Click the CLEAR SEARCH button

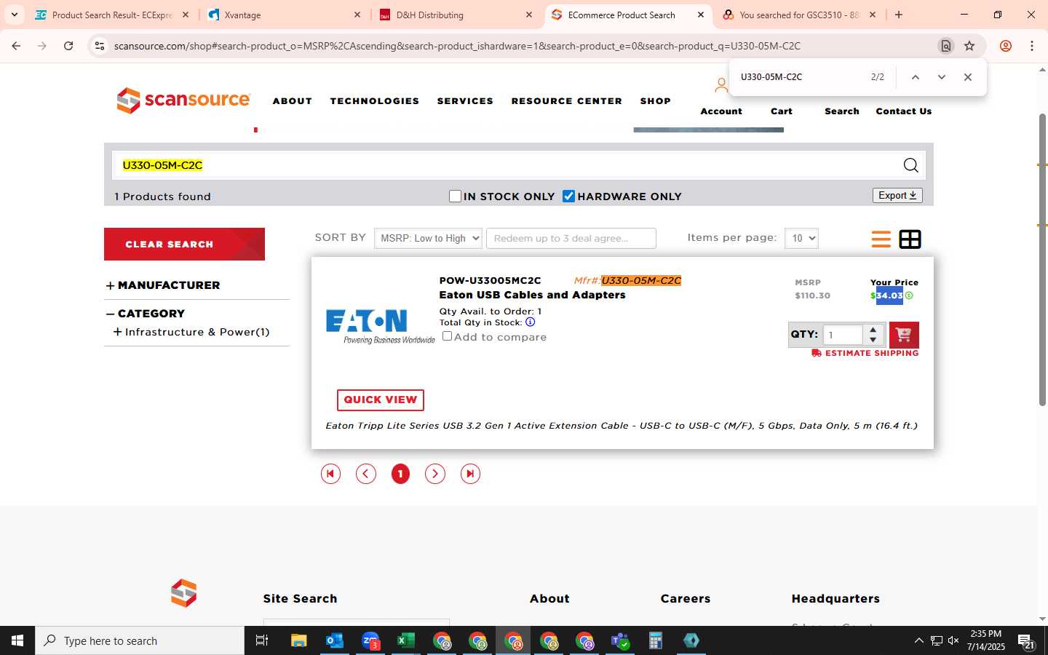[184, 244]
